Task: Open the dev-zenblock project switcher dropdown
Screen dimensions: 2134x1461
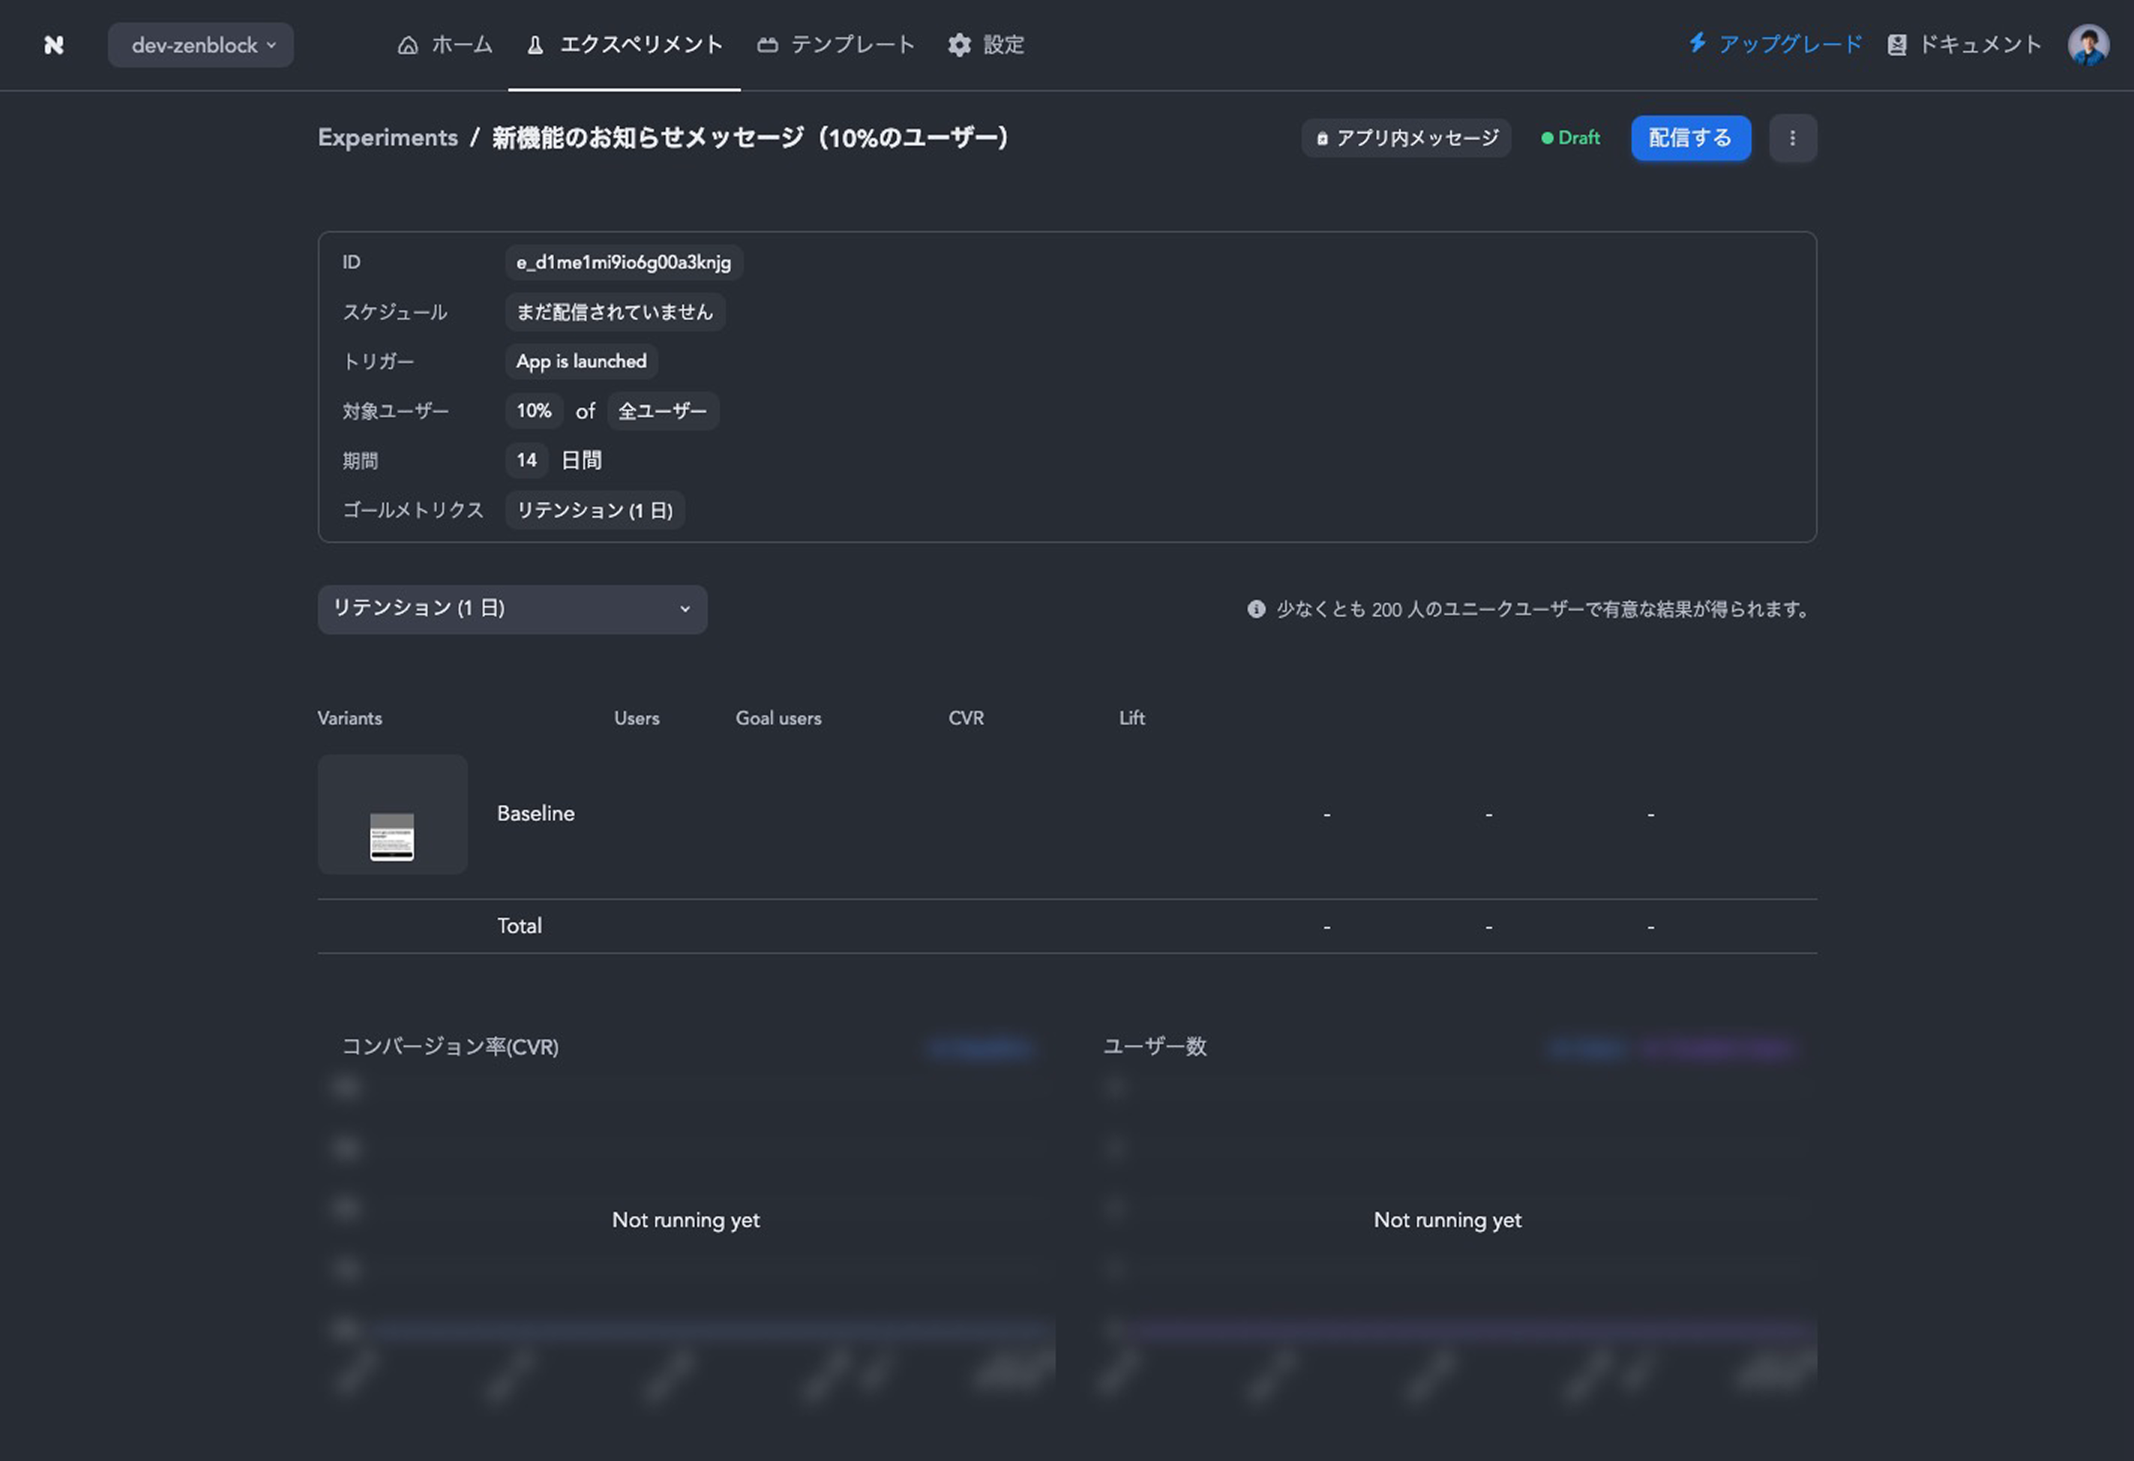Action: (x=201, y=45)
